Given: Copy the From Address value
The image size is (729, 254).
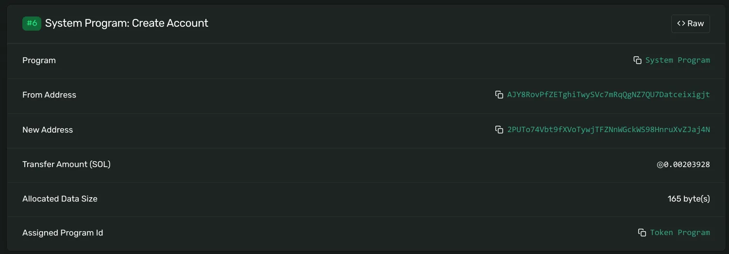Looking at the screenshot, I should 499,95.
